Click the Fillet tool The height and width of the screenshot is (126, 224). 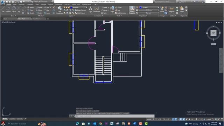click(x=47, y=10)
